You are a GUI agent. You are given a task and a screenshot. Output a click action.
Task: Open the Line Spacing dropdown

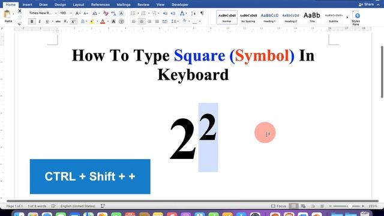click(x=175, y=22)
